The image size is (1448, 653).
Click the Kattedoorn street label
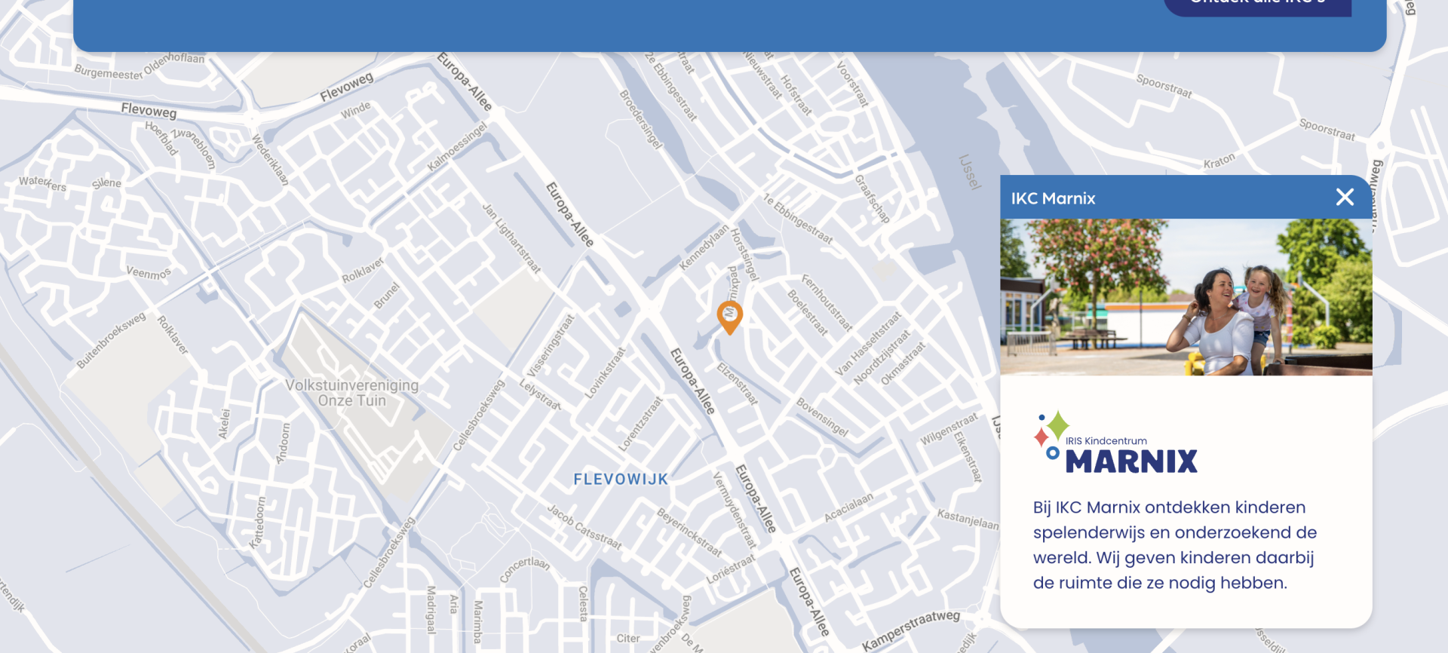tap(257, 522)
